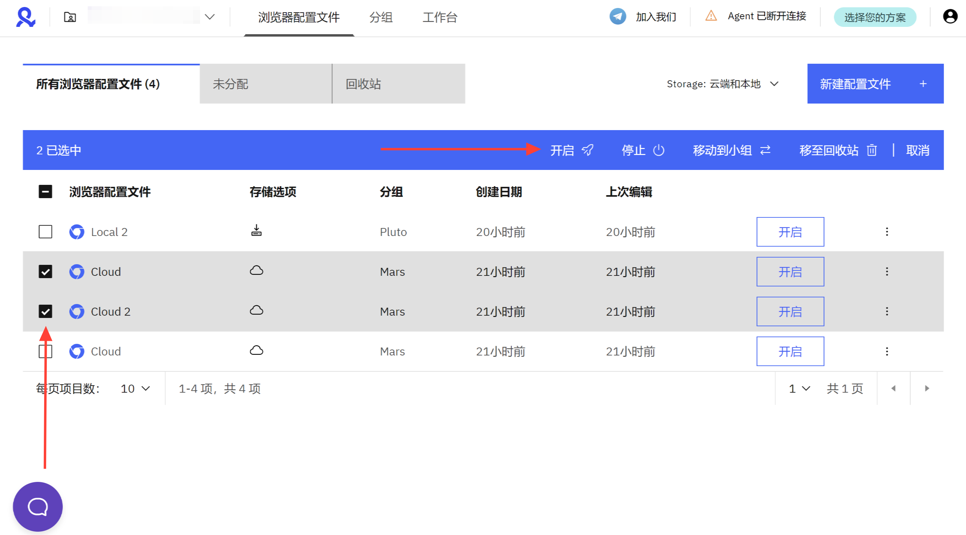Viewport: 966px width, 535px height.
Task: Check the Local 2 row checkbox
Action: (x=45, y=231)
